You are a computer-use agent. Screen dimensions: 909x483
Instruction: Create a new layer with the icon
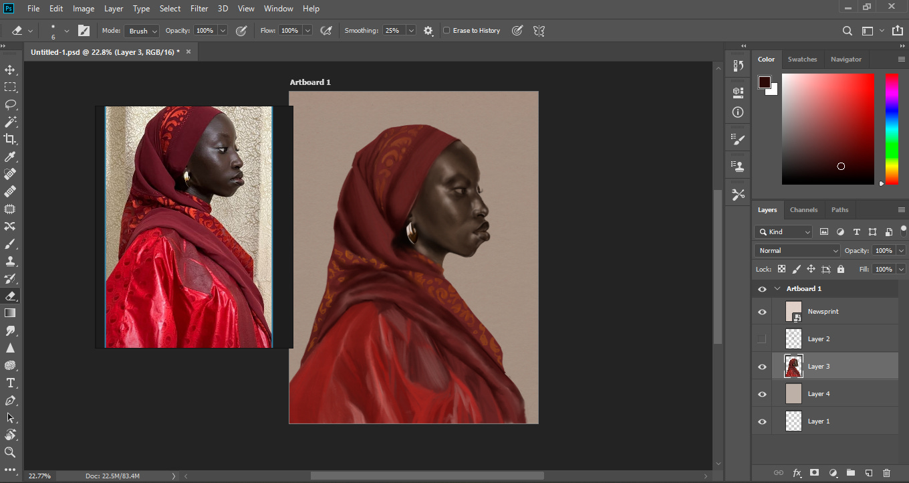[x=869, y=473]
